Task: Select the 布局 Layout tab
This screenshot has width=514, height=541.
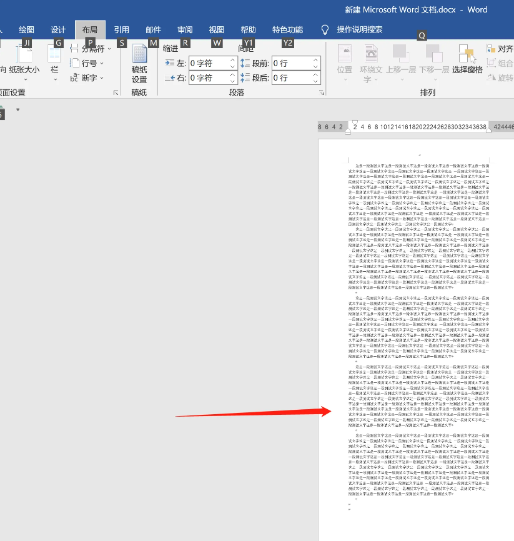Action: click(90, 29)
